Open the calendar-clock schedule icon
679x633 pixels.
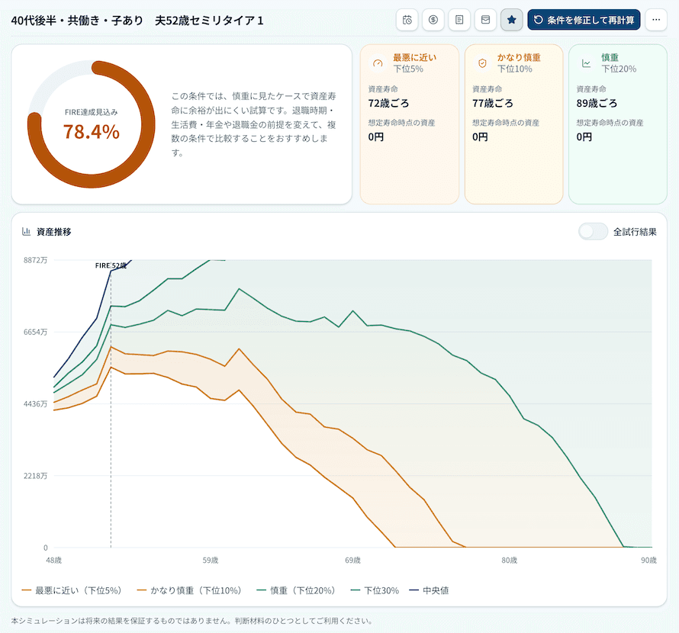407,20
